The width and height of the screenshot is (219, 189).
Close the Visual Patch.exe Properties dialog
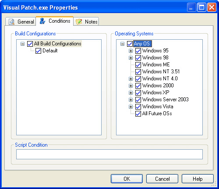click(212, 7)
